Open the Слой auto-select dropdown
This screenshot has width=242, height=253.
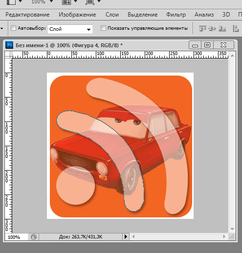tap(70, 29)
